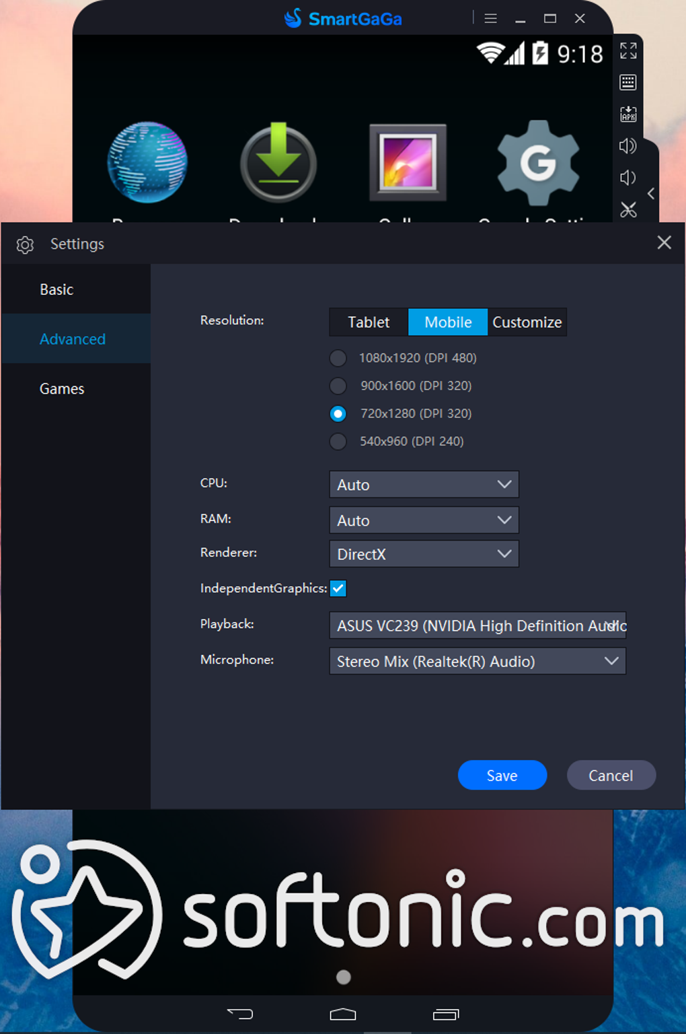This screenshot has width=686, height=1034.
Task: Open the Downloads green arrow app
Action: tap(278, 162)
